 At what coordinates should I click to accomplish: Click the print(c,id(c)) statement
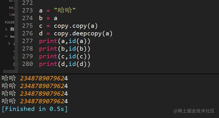point(65,57)
